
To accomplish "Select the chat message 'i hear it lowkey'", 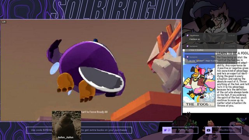I will pyautogui.click(x=196, y=50).
